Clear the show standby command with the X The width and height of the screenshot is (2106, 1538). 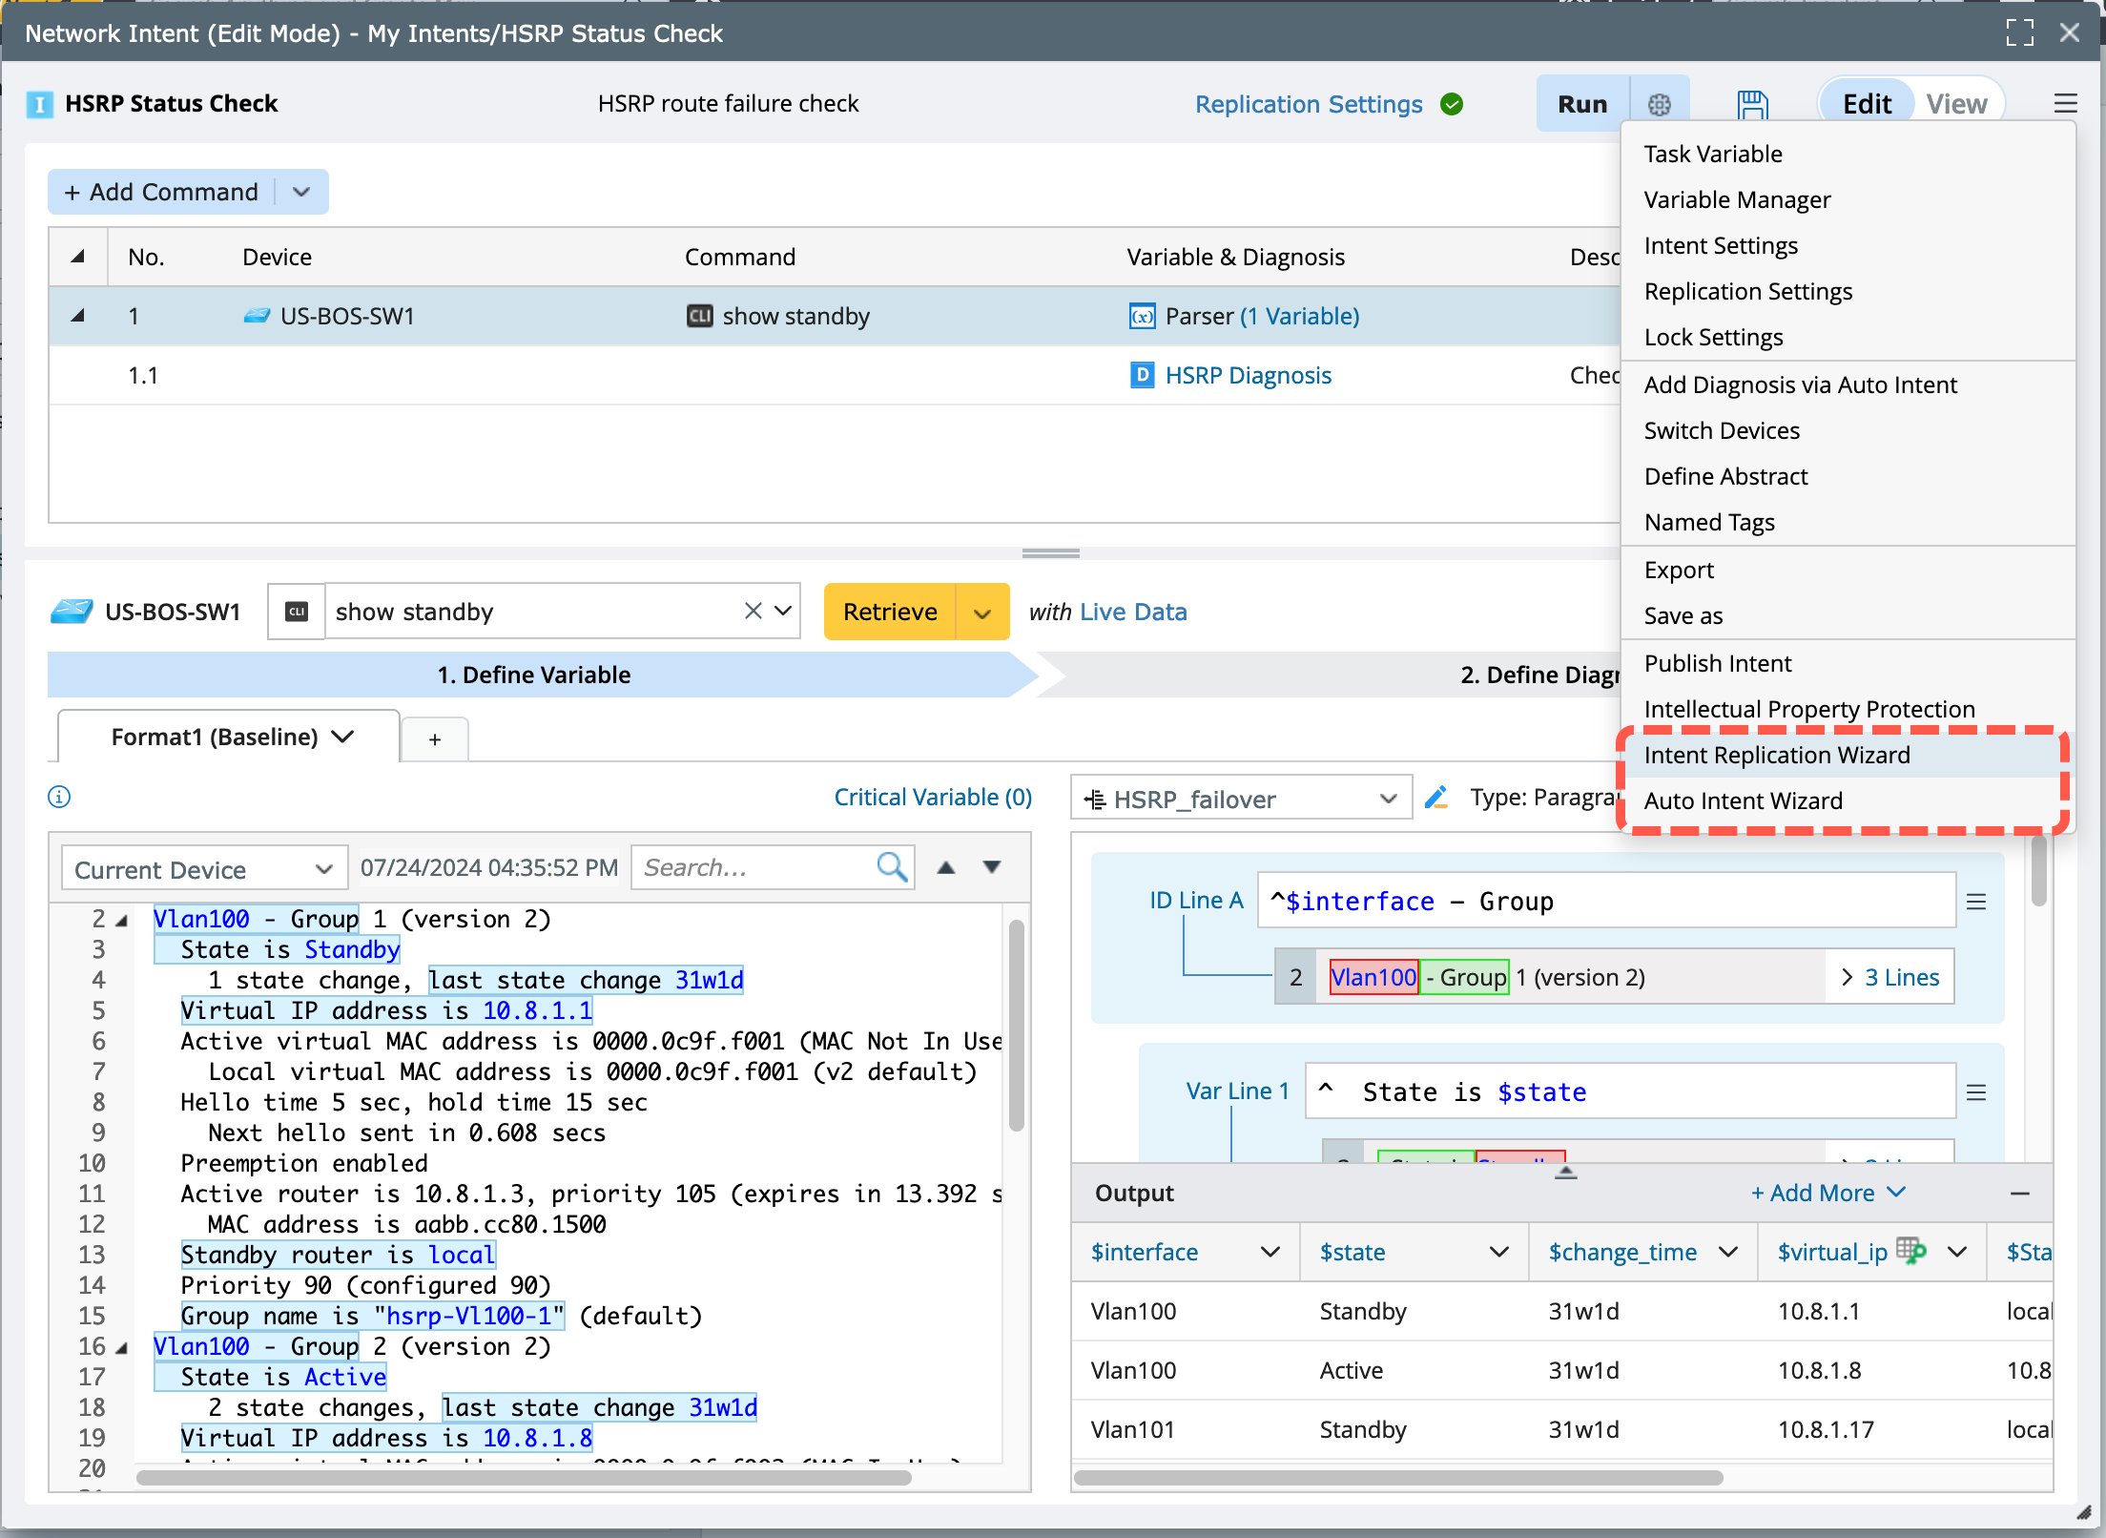pyautogui.click(x=753, y=611)
